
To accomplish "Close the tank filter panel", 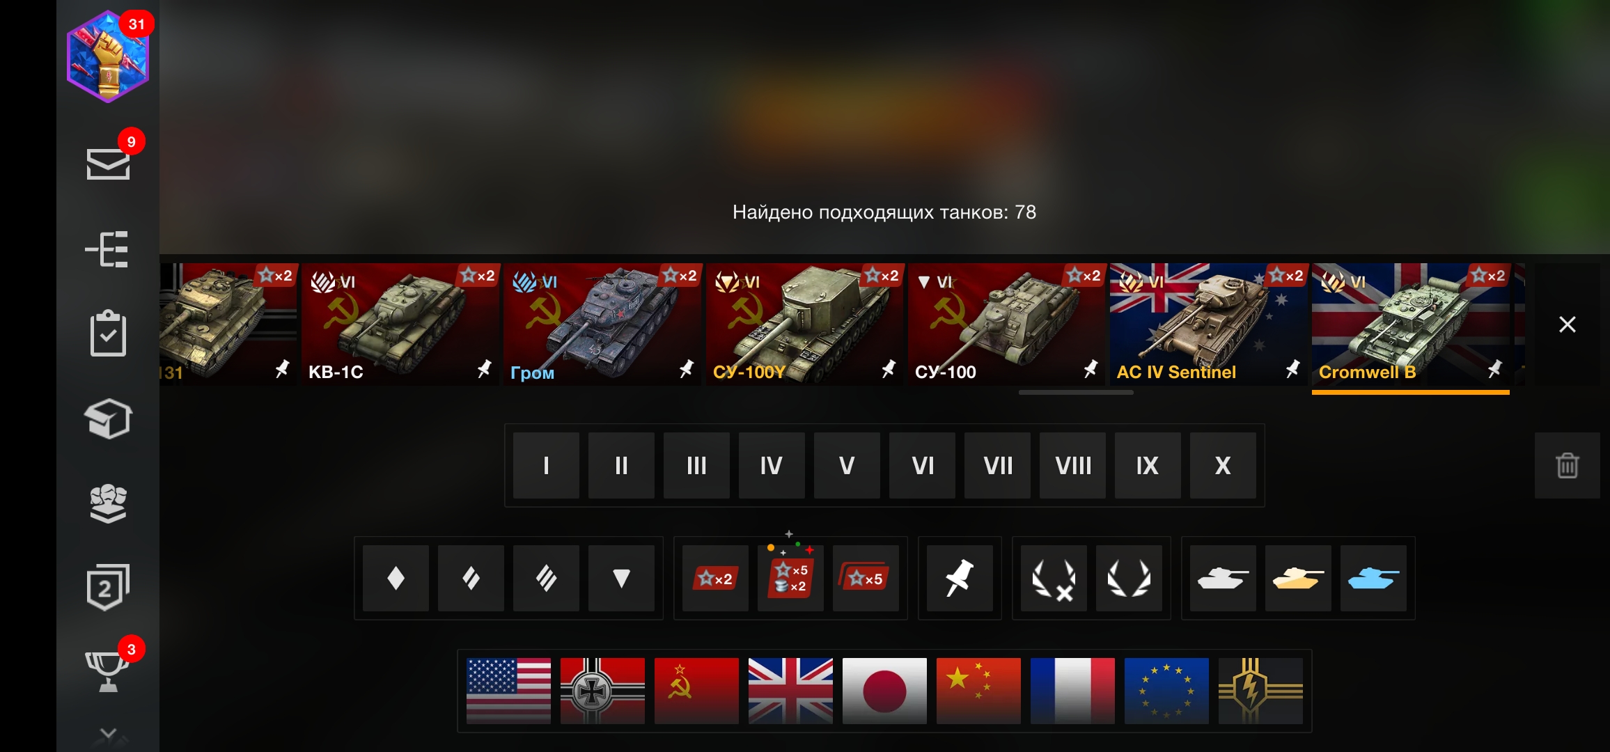I will [x=1567, y=324].
